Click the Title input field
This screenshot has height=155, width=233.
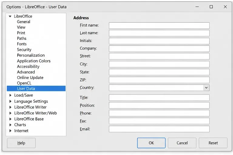click(x=159, y=97)
